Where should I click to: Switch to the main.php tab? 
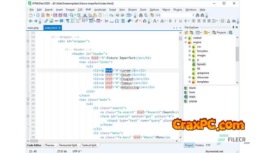(x=33, y=28)
